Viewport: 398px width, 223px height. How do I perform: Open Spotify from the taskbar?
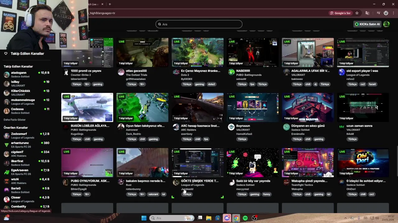pyautogui.click(x=245, y=218)
